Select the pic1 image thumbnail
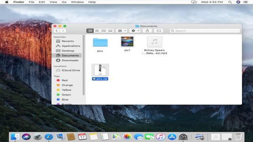This screenshot has height=142, width=253. pos(127,41)
